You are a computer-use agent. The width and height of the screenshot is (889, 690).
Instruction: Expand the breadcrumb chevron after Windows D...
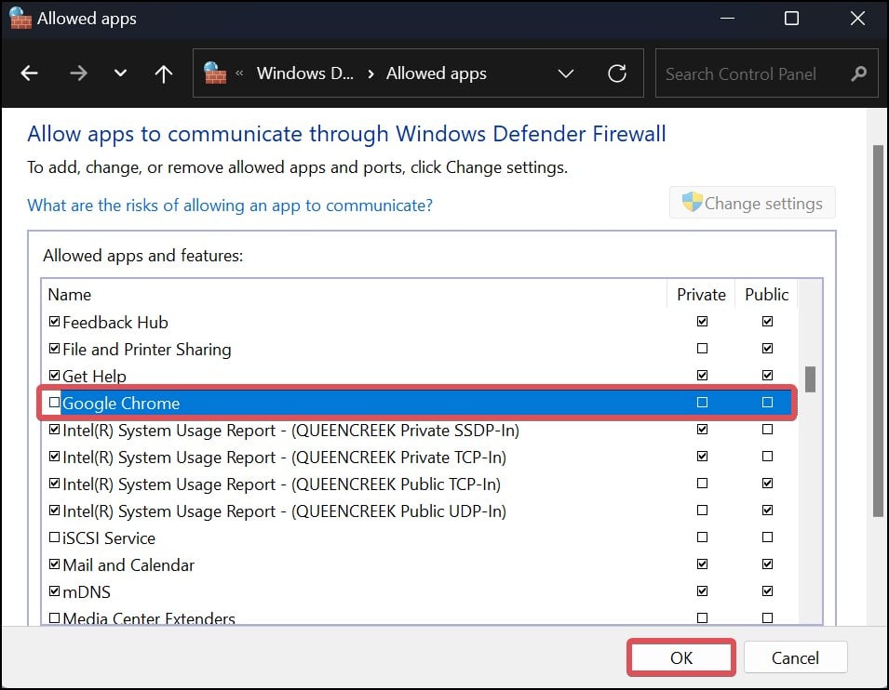click(370, 73)
